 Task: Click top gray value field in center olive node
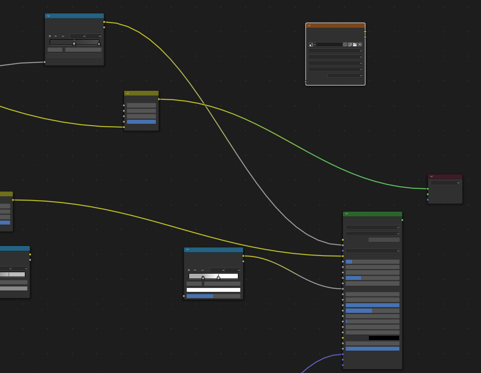tap(141, 105)
